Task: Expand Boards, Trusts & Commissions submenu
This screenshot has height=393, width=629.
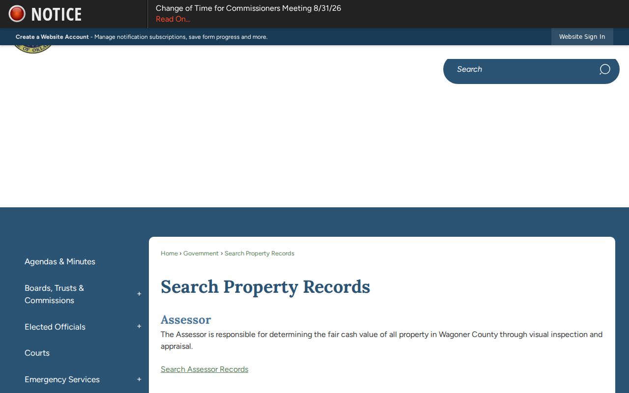Action: point(139,294)
